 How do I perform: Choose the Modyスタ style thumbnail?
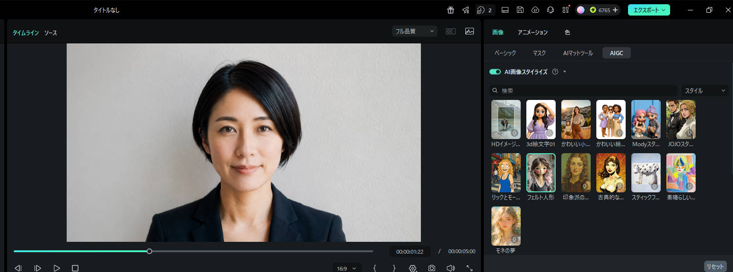click(646, 119)
